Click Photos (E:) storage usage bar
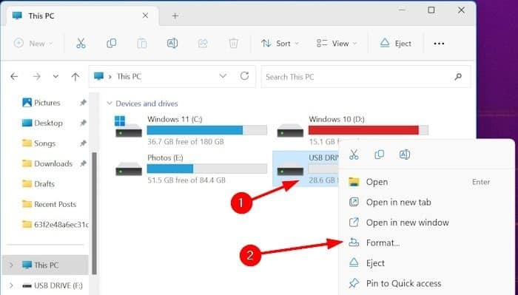This screenshot has height=295, width=518. click(x=206, y=169)
